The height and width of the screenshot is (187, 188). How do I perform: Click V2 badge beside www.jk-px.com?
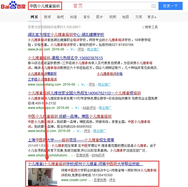[x=73, y=49]
